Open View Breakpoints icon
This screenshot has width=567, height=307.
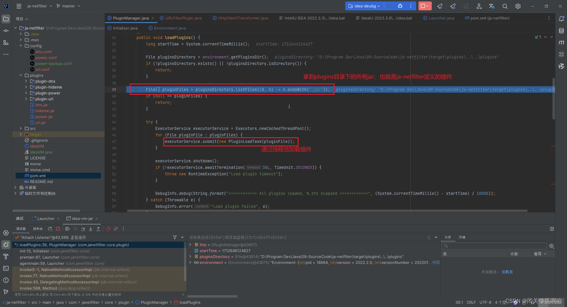pos(108,229)
